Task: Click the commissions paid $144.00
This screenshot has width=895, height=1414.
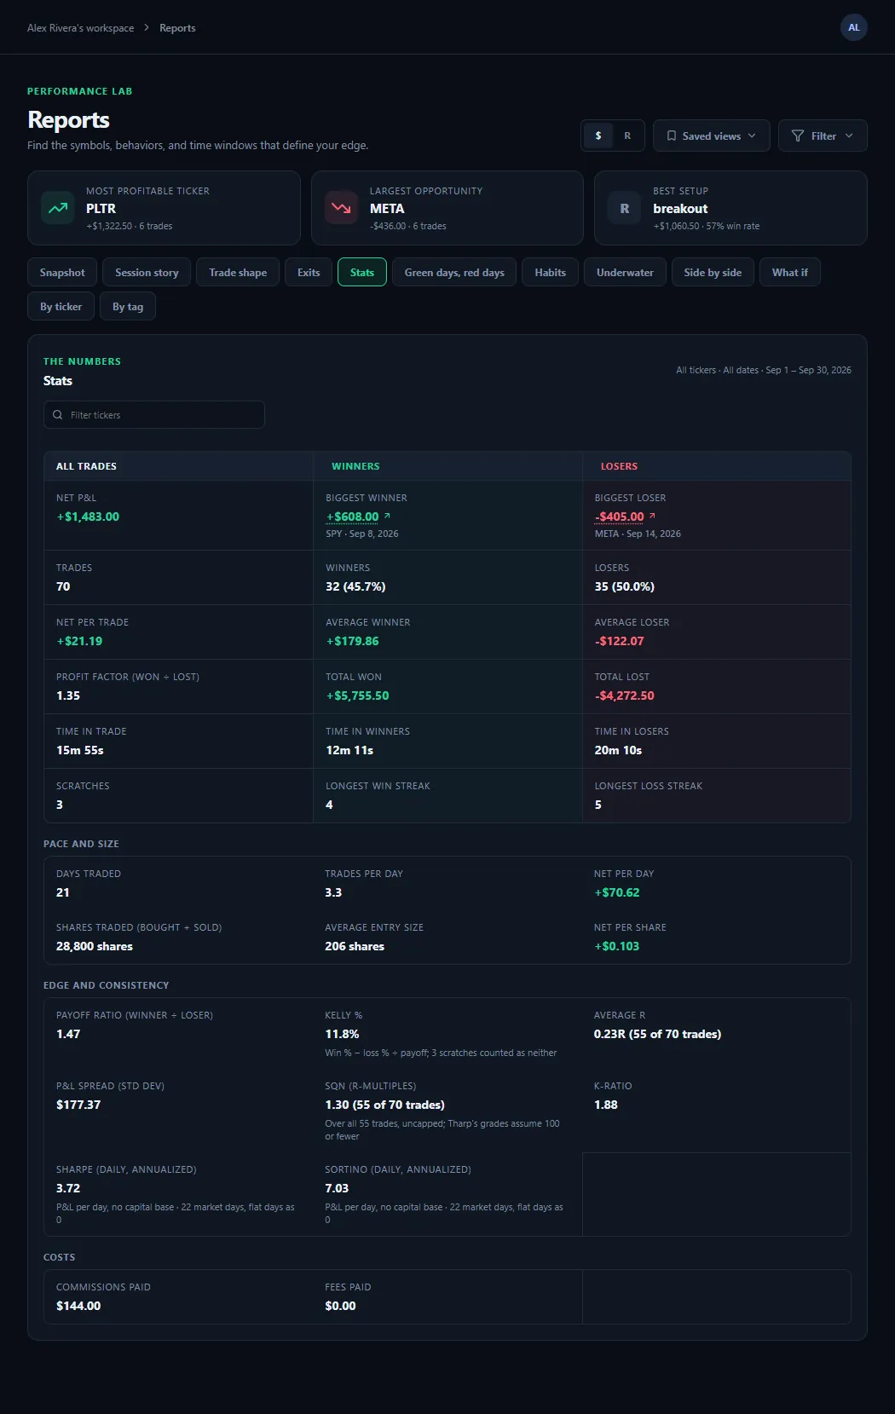Action: point(78,1306)
